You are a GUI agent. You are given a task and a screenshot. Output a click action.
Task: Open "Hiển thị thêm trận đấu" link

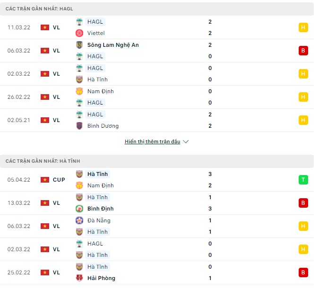[x=152, y=142]
